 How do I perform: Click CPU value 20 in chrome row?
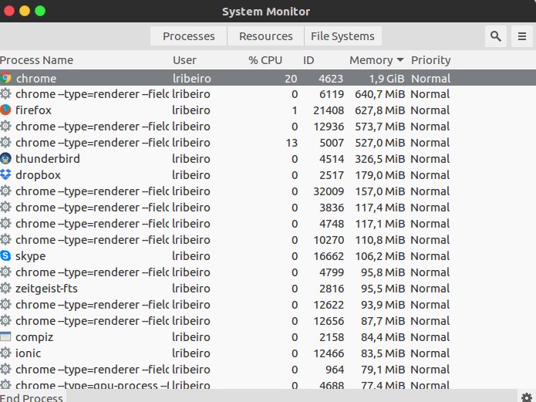[x=291, y=79]
